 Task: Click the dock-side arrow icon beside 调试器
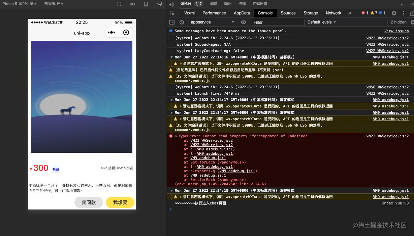[171, 4]
